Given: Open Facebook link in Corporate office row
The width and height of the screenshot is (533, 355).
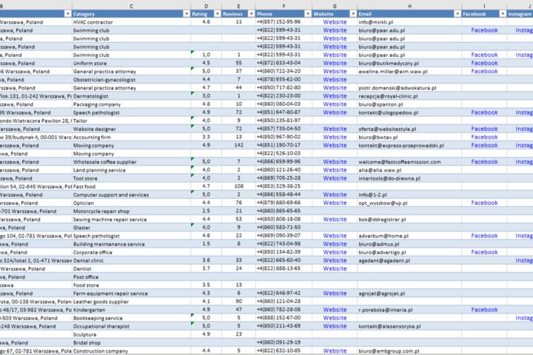Looking at the screenshot, I should pyautogui.click(x=484, y=252).
